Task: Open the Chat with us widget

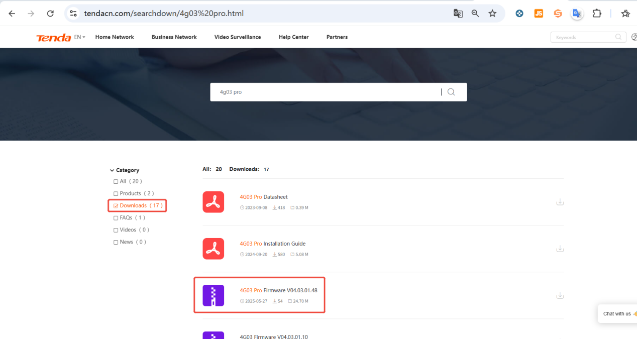Action: [617, 314]
